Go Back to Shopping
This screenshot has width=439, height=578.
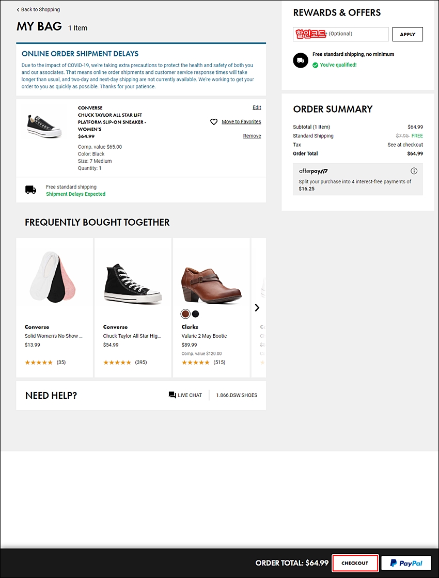tap(38, 10)
